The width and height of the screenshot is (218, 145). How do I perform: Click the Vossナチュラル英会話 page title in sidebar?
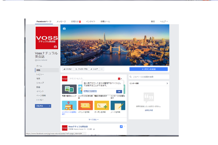(x=46, y=55)
